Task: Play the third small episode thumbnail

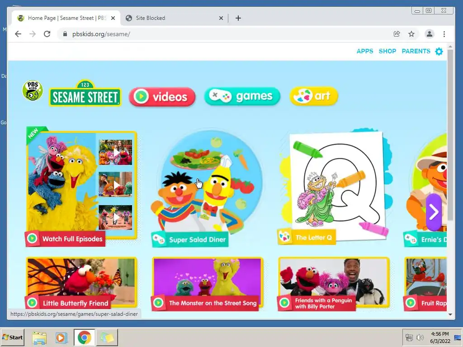Action: pos(115,217)
